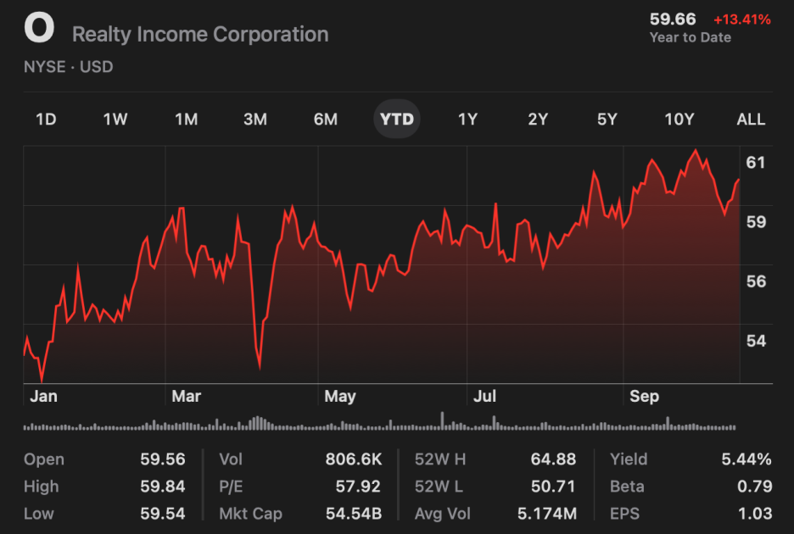Switch to the 1Y range
The height and width of the screenshot is (534, 794).
tap(467, 119)
